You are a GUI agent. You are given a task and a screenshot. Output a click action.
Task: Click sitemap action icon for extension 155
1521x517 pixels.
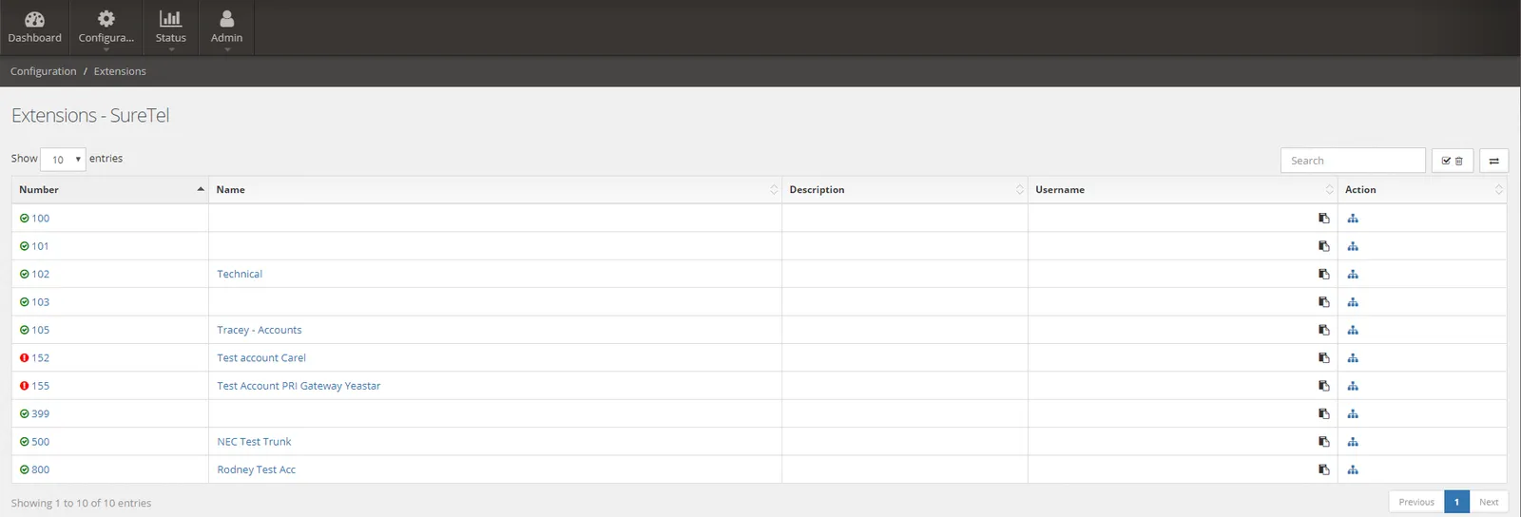1353,386
